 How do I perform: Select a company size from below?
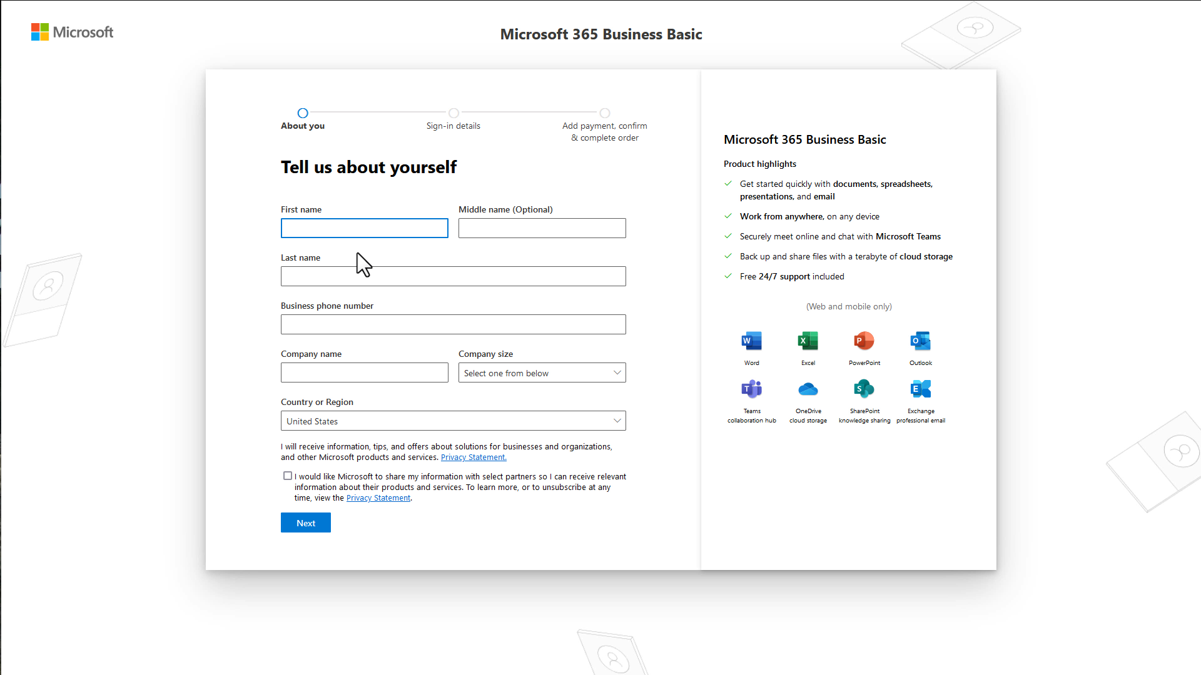542,372
